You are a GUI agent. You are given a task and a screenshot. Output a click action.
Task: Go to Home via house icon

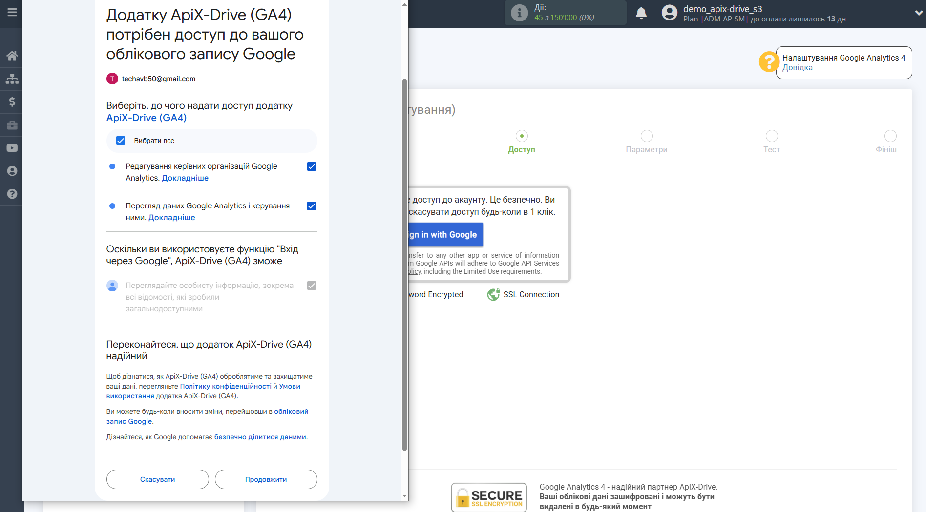[12, 56]
